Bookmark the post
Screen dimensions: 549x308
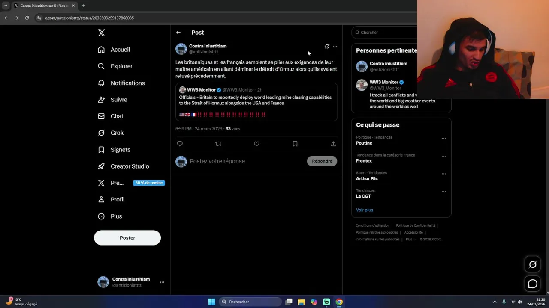pyautogui.click(x=295, y=144)
